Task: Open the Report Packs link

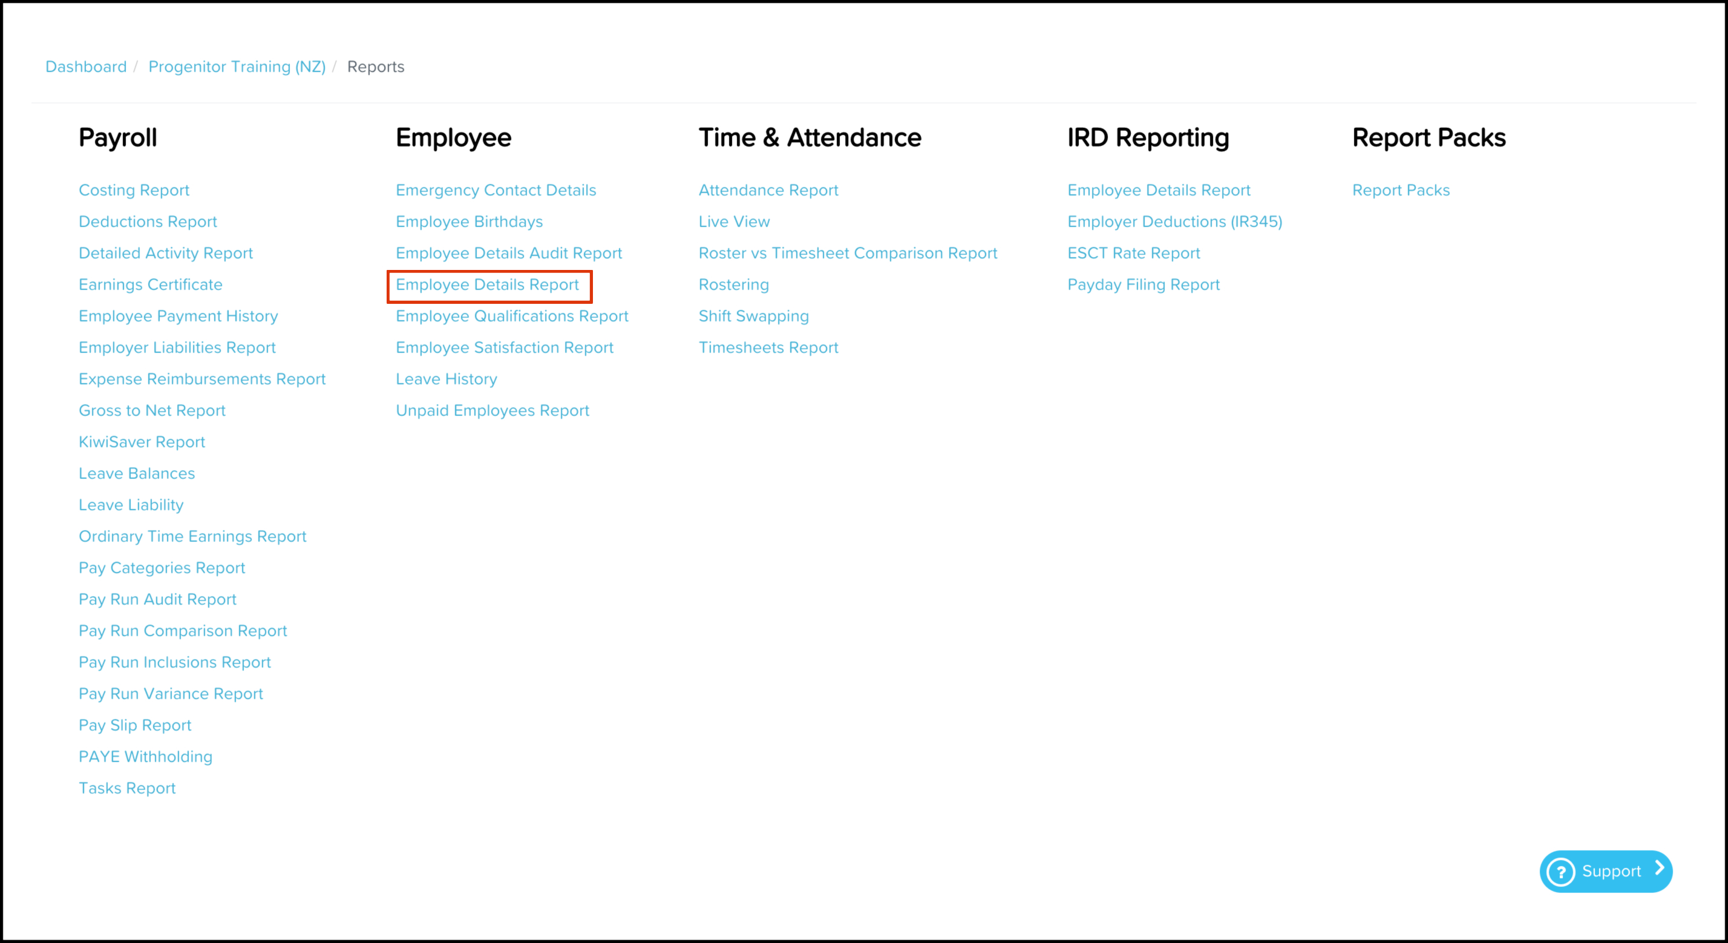Action: tap(1401, 190)
